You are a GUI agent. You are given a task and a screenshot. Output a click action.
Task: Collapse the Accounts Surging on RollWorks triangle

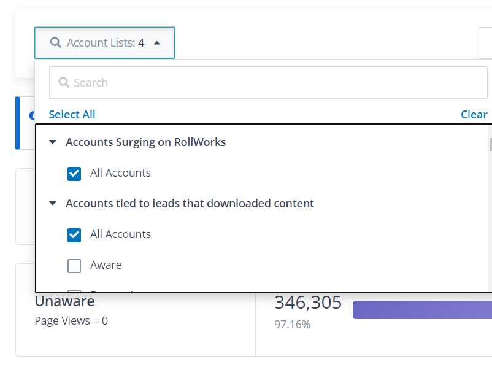pyautogui.click(x=53, y=142)
